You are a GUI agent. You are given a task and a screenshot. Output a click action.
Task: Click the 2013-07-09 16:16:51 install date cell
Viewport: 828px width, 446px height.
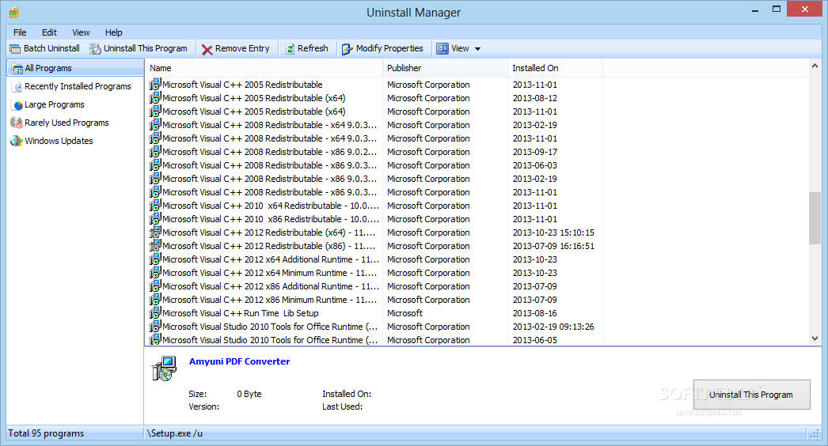(553, 246)
